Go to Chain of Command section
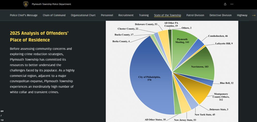Image resolution: width=257 pixels, height=122 pixels. pos(54,15)
